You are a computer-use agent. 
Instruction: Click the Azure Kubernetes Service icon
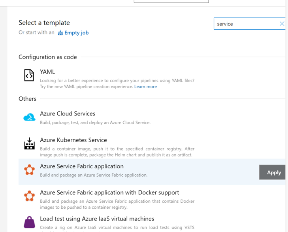[29, 144]
